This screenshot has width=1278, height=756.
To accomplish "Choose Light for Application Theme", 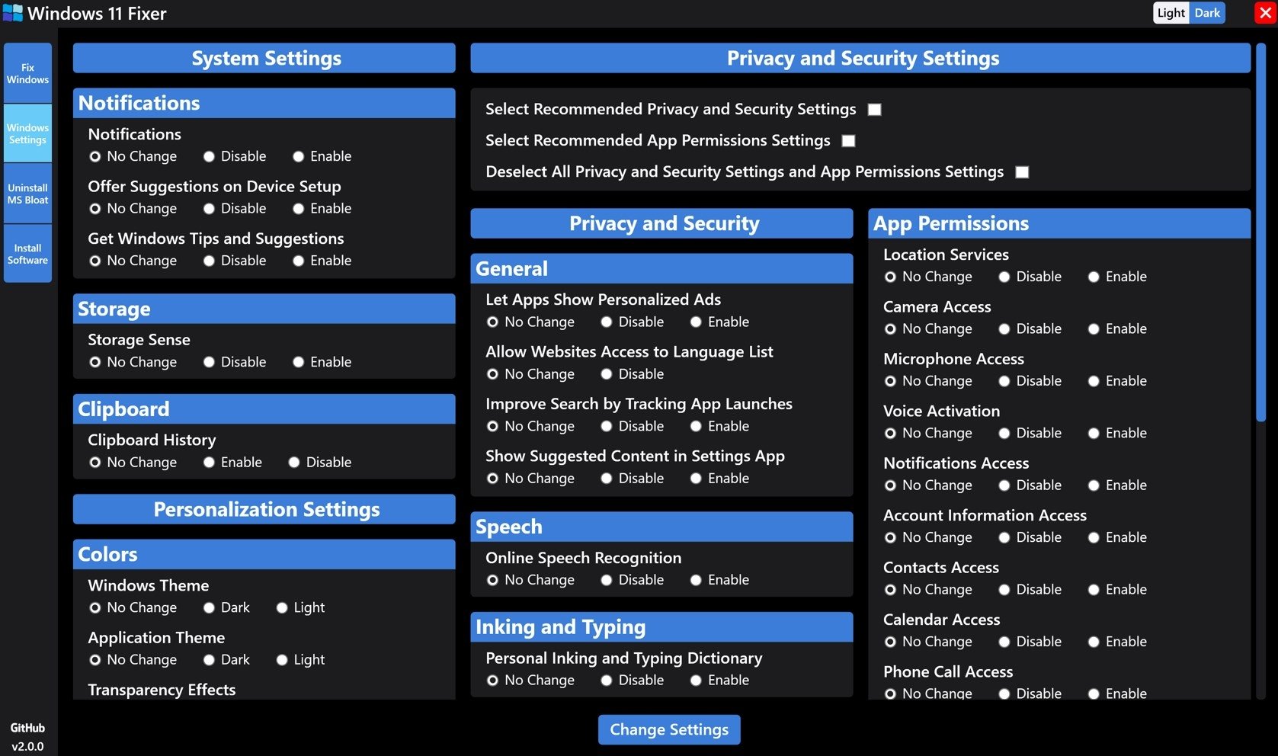I will pyautogui.click(x=282, y=660).
